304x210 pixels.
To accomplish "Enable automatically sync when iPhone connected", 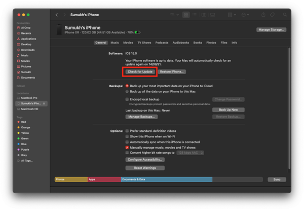I will coord(127,142).
